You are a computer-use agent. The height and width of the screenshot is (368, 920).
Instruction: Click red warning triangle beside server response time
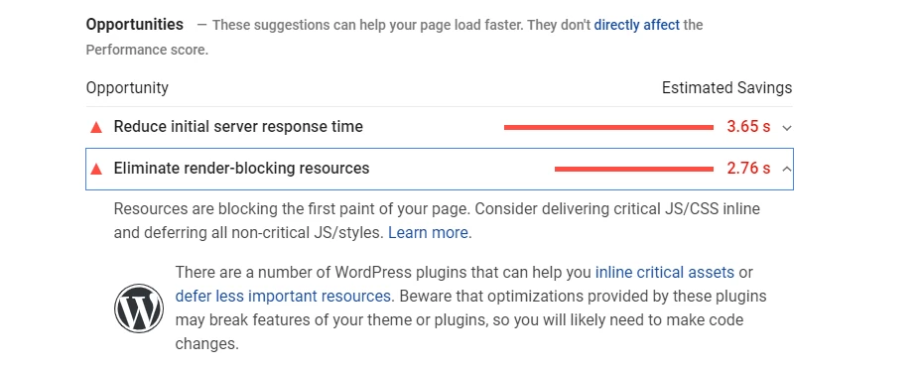coord(96,127)
